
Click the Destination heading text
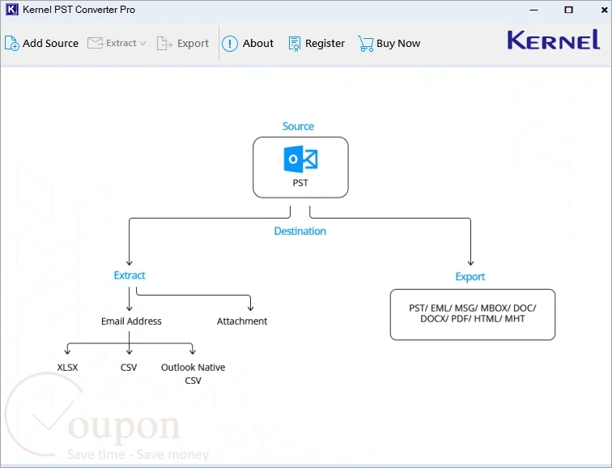300,231
